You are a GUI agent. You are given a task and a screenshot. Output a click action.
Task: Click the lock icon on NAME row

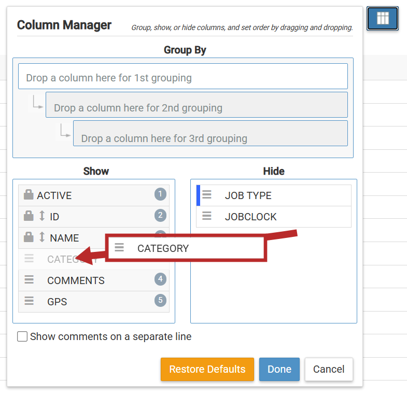click(x=29, y=237)
